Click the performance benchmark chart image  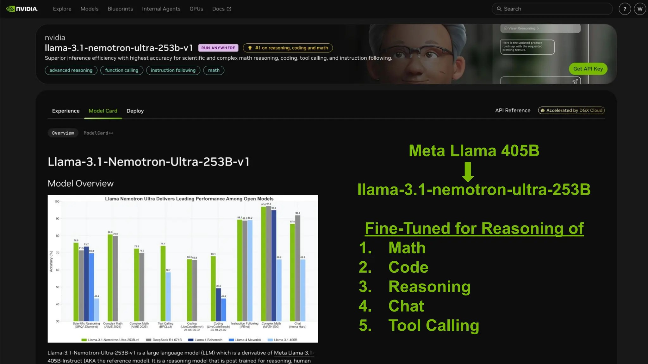click(x=183, y=269)
